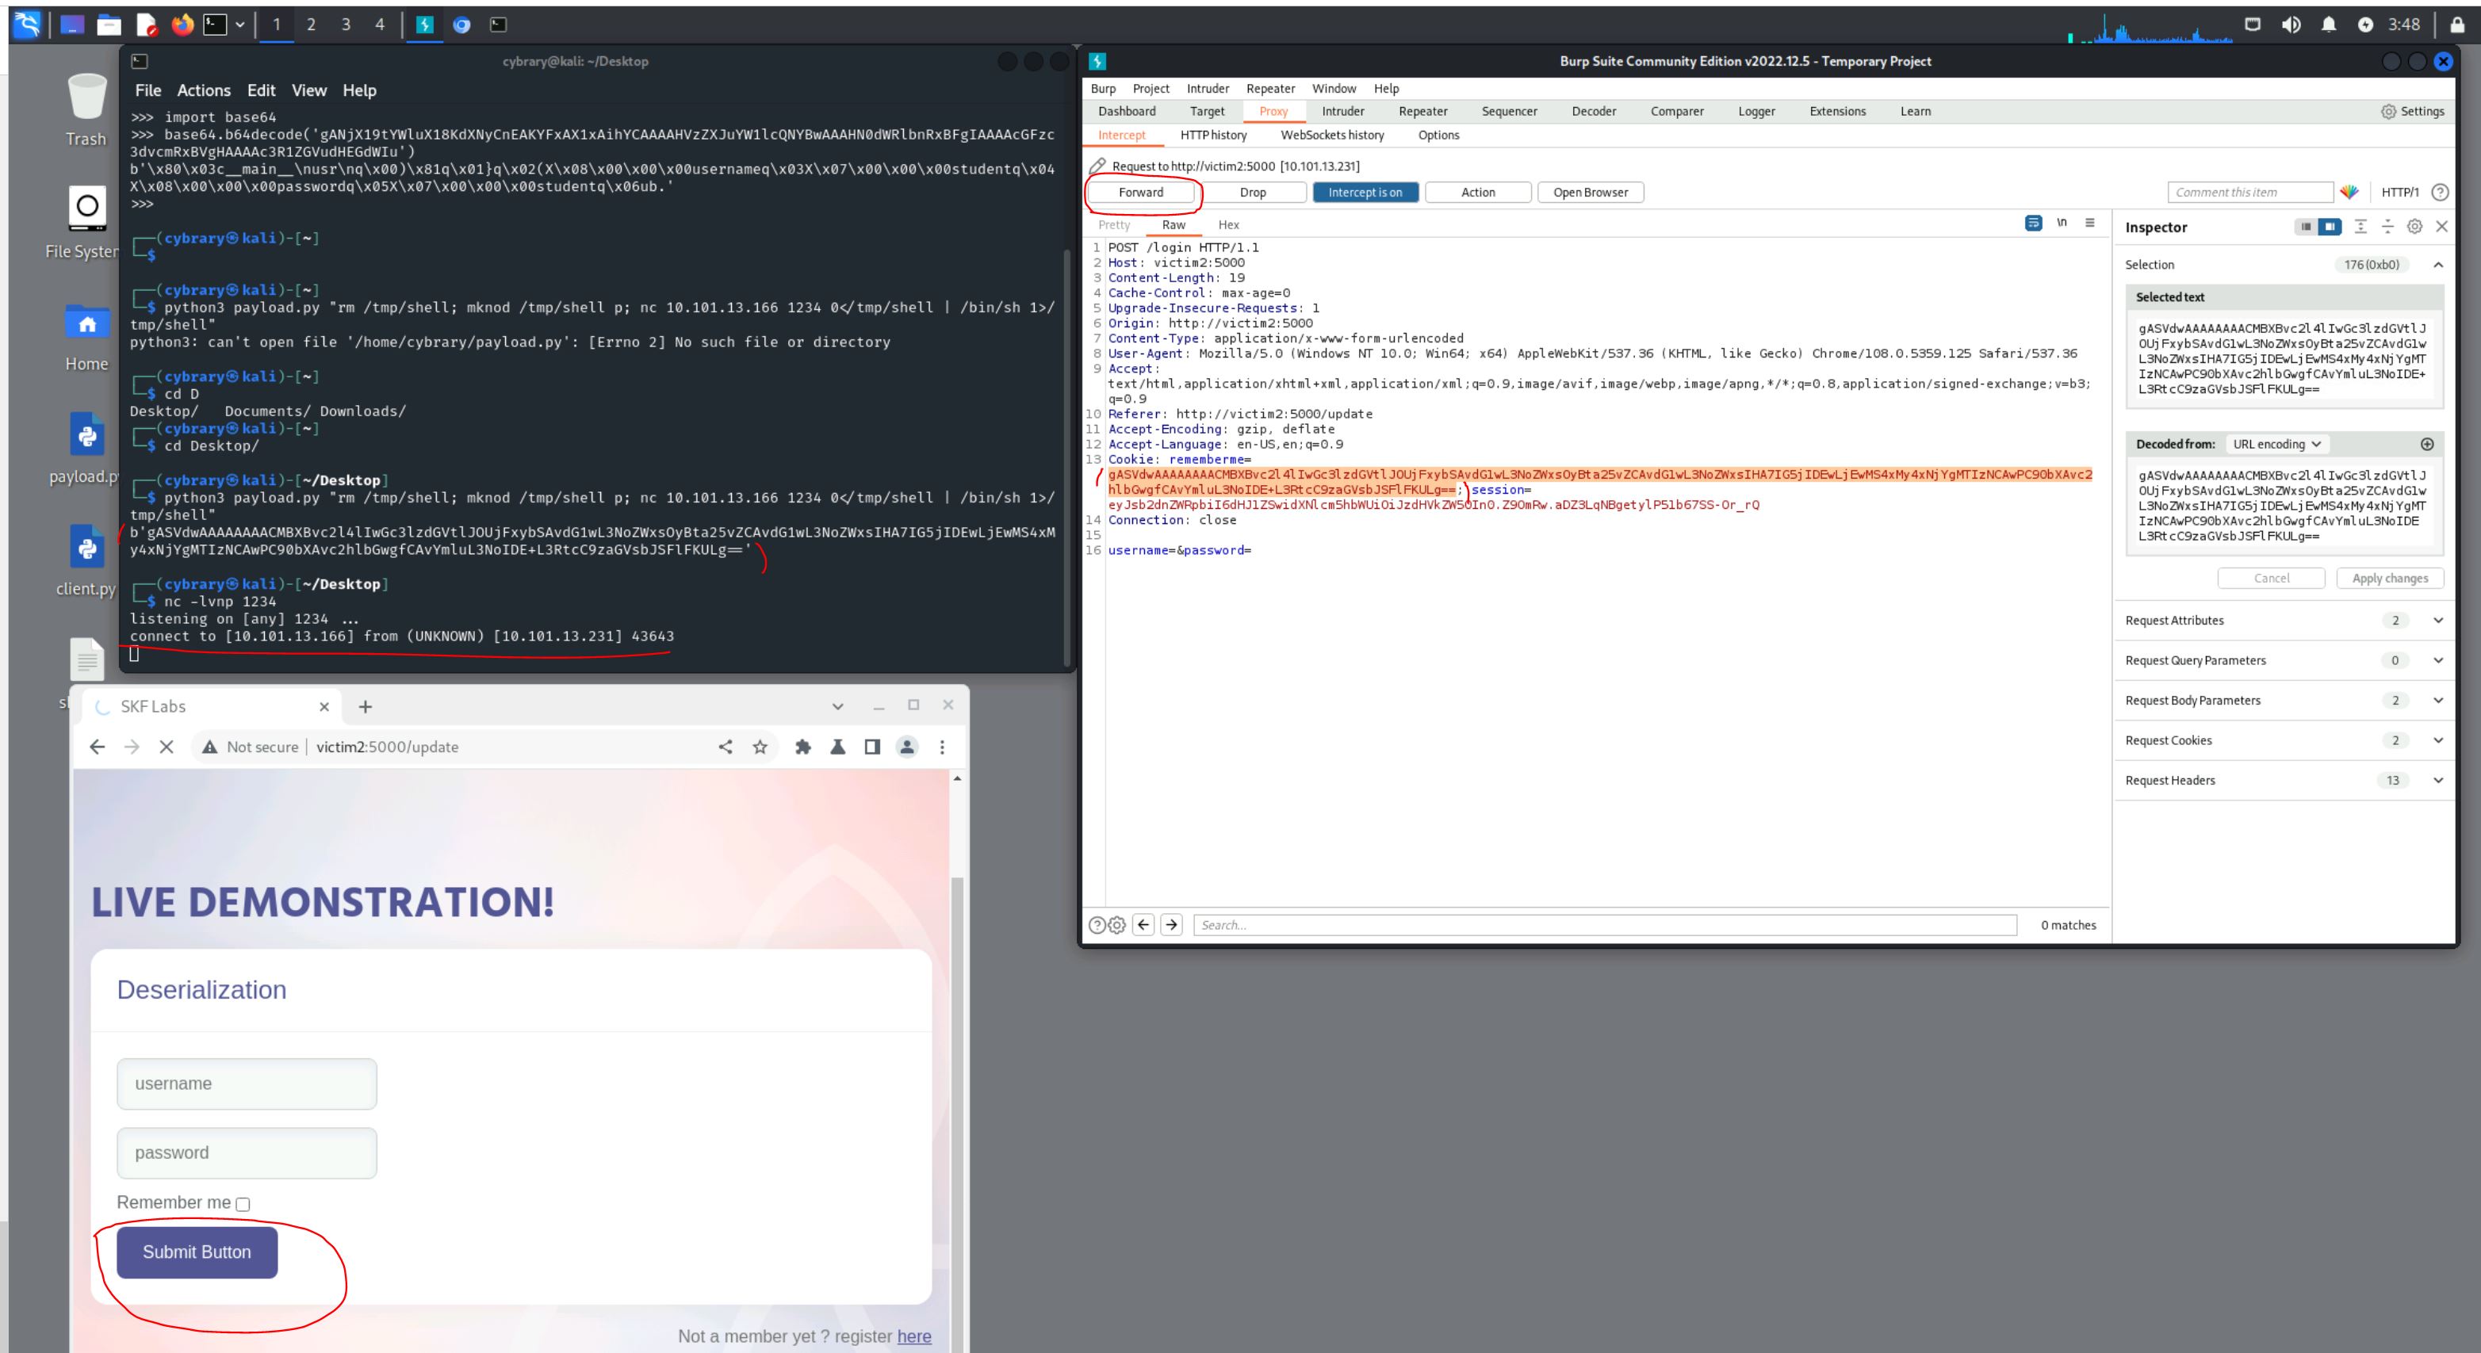Open the Inspector settings gear

(2414, 227)
